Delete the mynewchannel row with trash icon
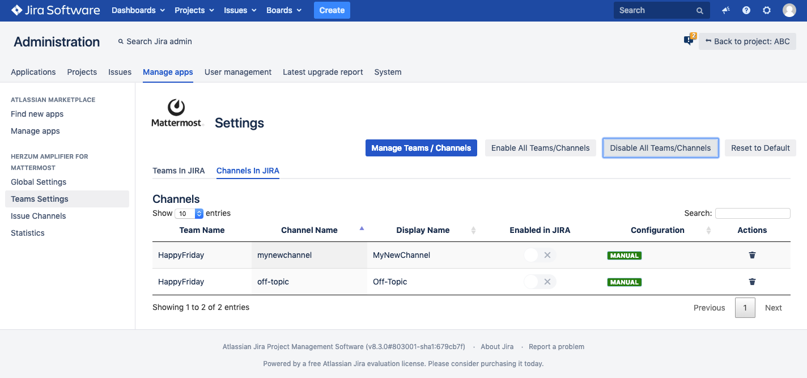Screen dimensions: 807x378 pyautogui.click(x=752, y=255)
